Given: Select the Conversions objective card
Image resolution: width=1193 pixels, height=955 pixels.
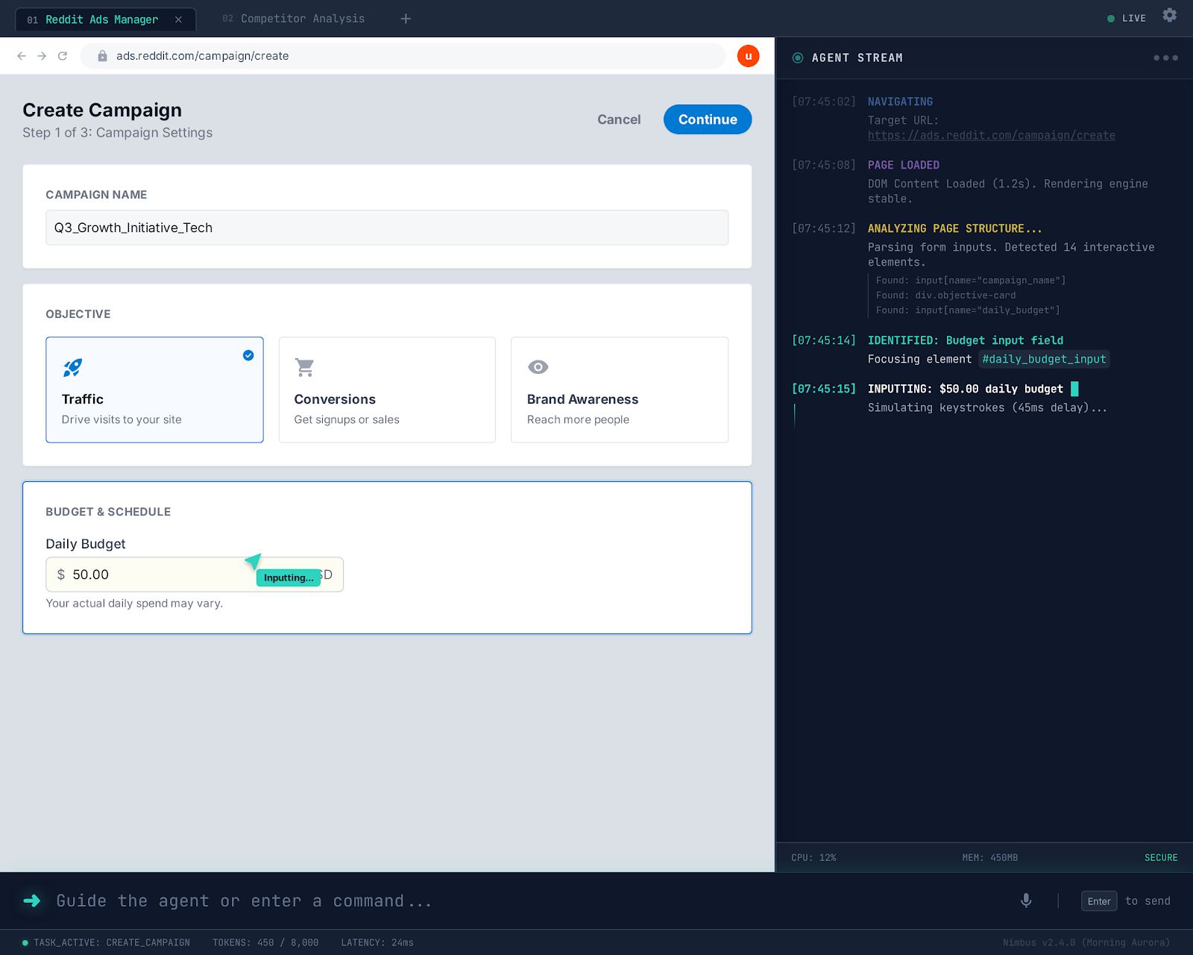Looking at the screenshot, I should 387,389.
